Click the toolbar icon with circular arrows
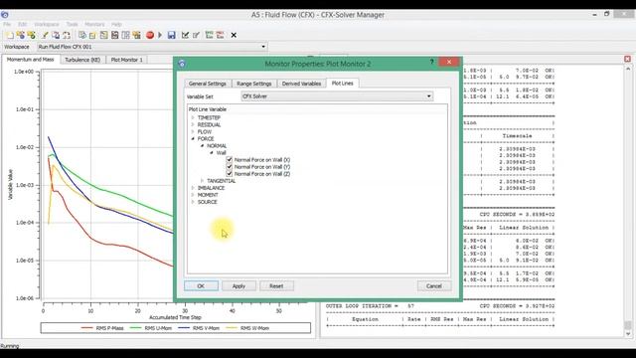 (x=67, y=36)
